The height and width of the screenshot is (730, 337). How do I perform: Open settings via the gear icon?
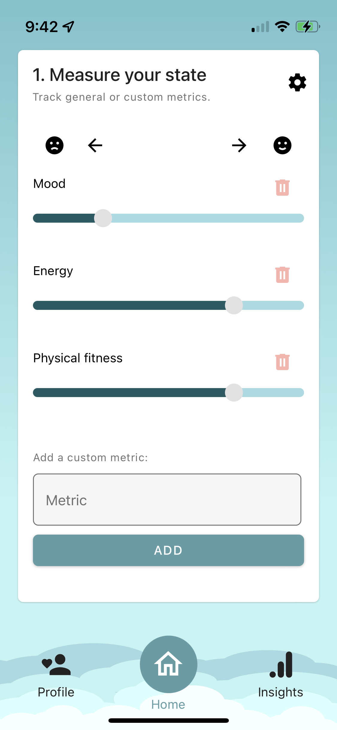coord(297,82)
